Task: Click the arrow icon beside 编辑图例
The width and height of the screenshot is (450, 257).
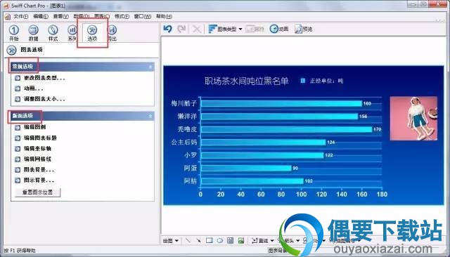Action: pos(18,127)
